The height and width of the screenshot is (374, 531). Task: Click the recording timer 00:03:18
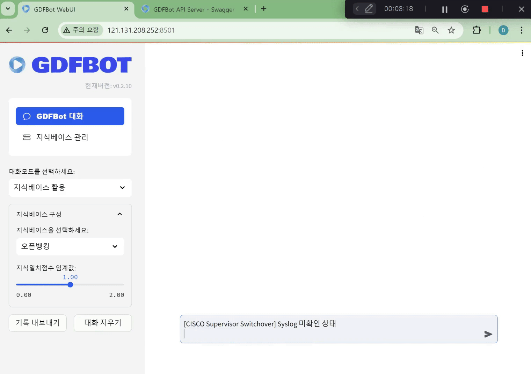[x=399, y=9]
